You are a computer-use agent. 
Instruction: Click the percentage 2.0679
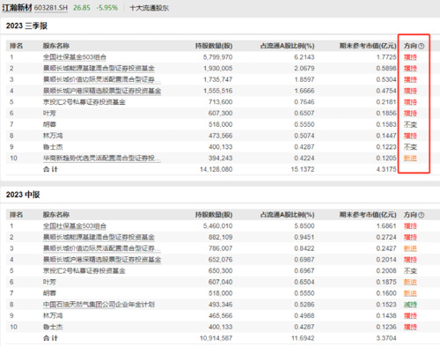(x=304, y=68)
